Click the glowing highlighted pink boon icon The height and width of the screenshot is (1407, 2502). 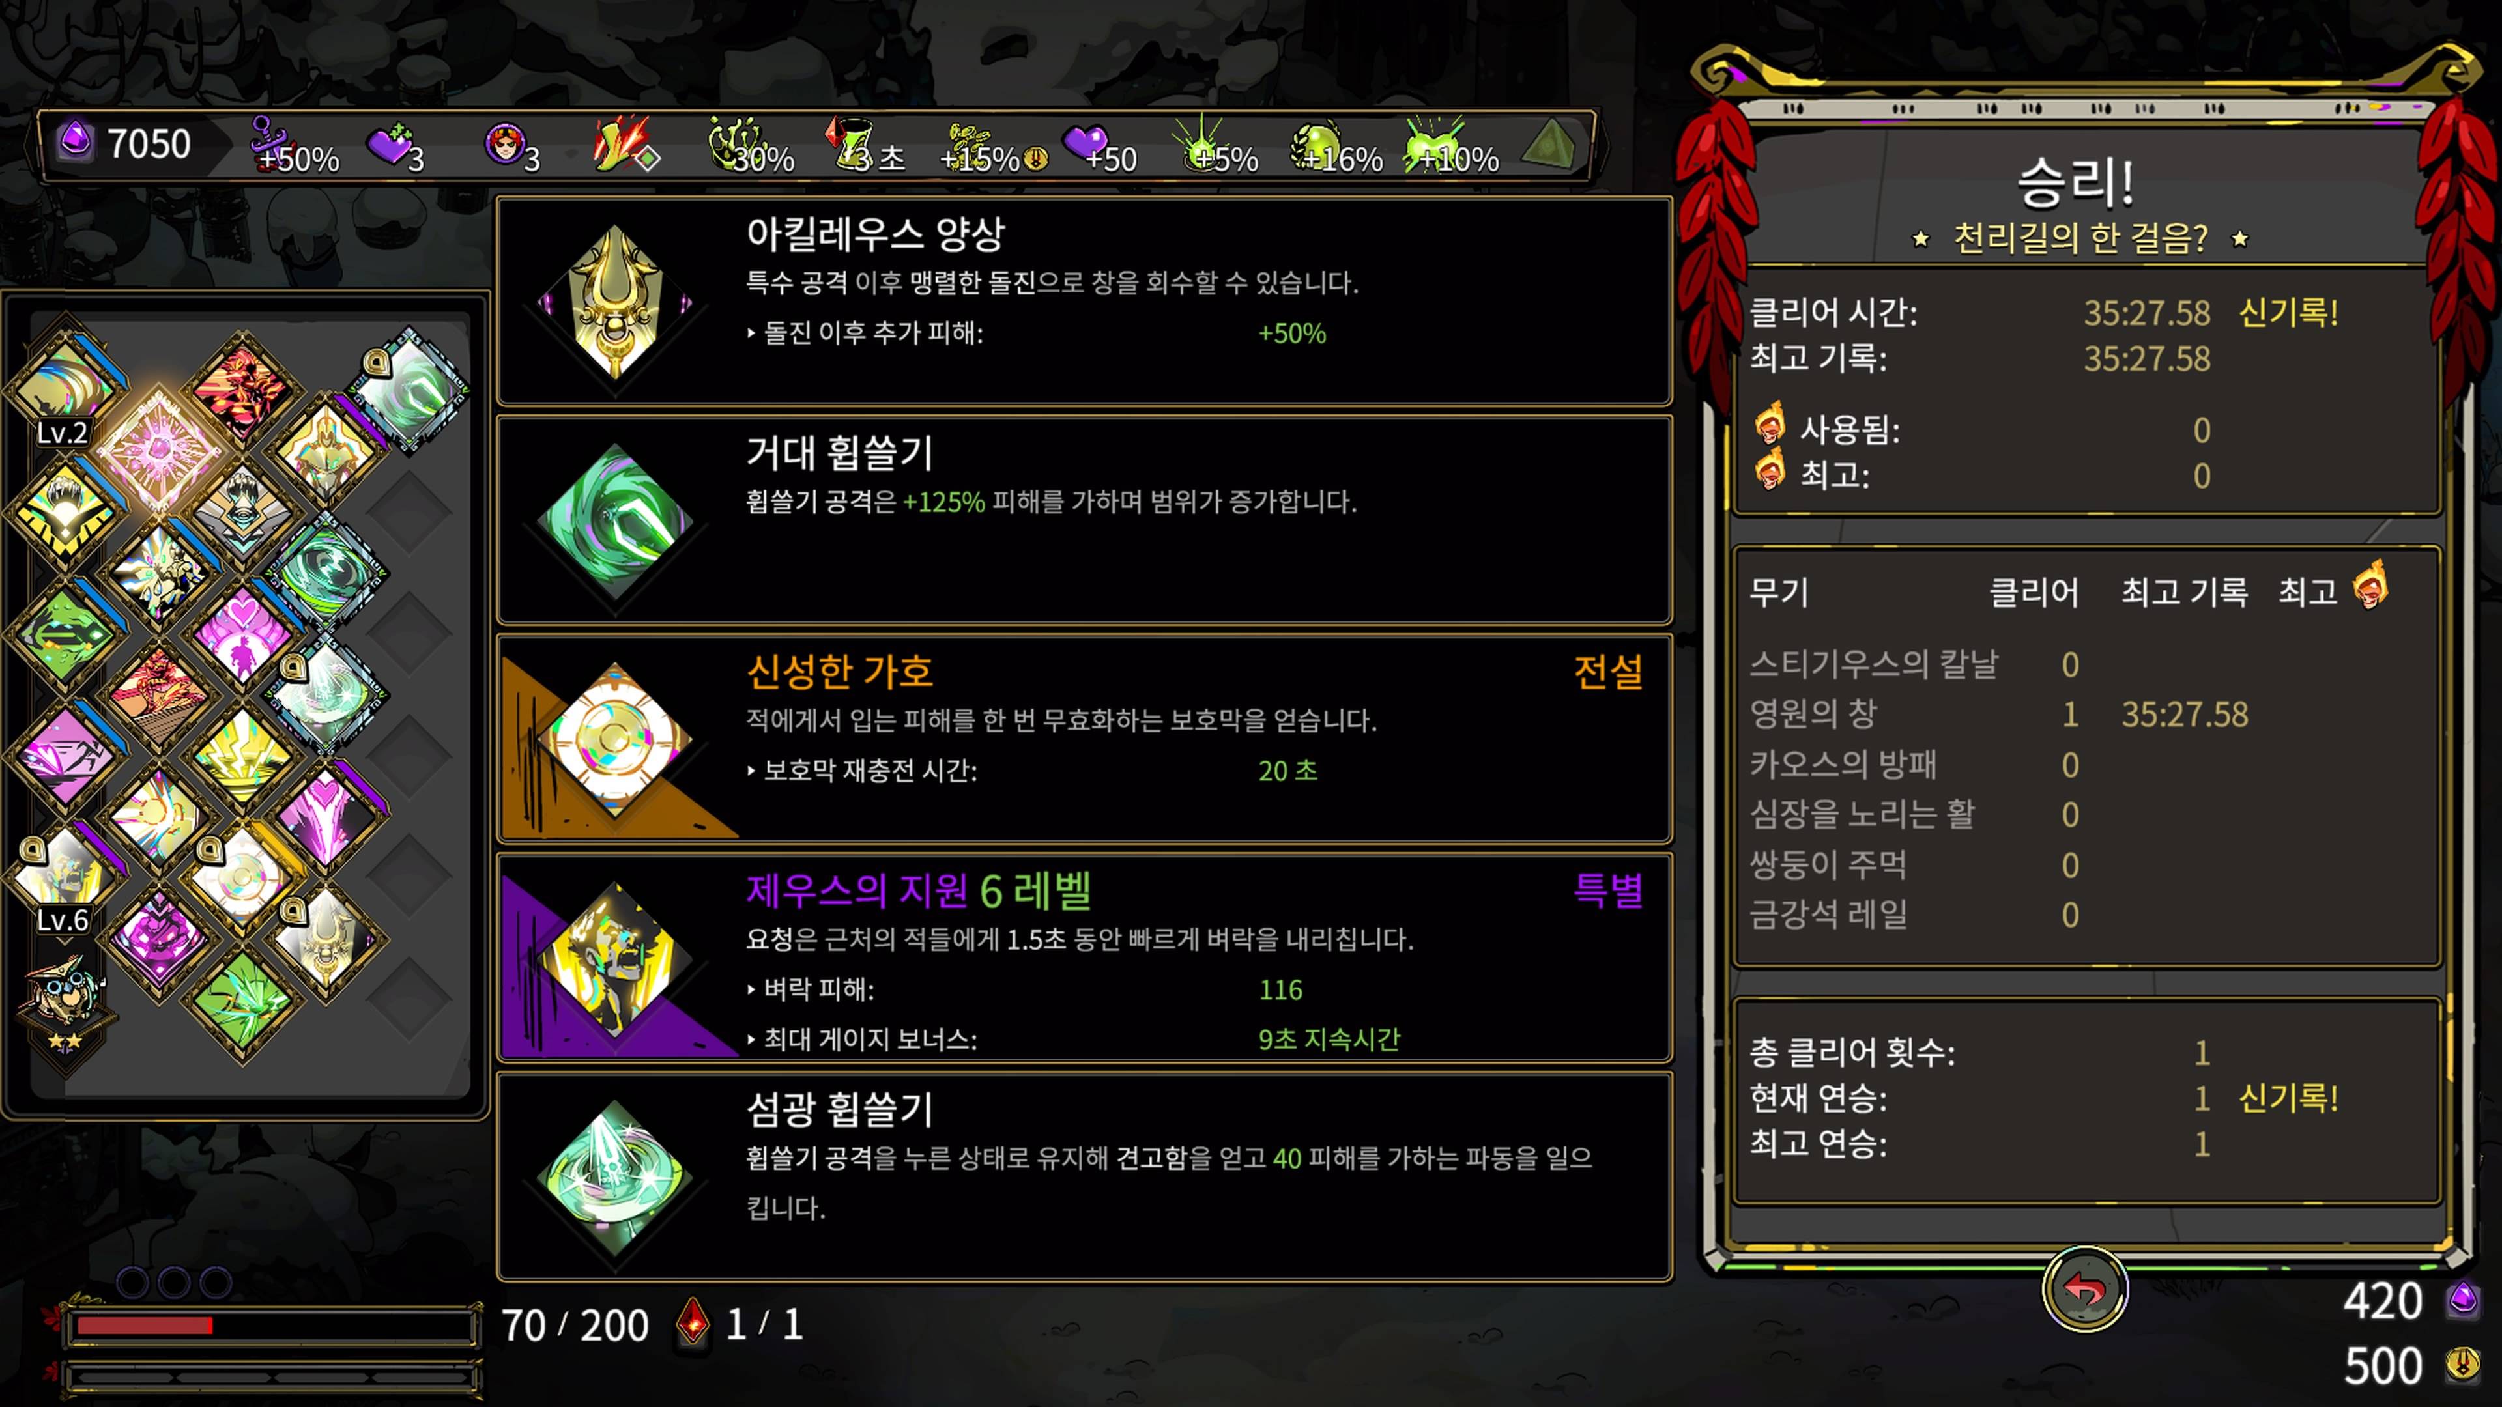point(159,449)
